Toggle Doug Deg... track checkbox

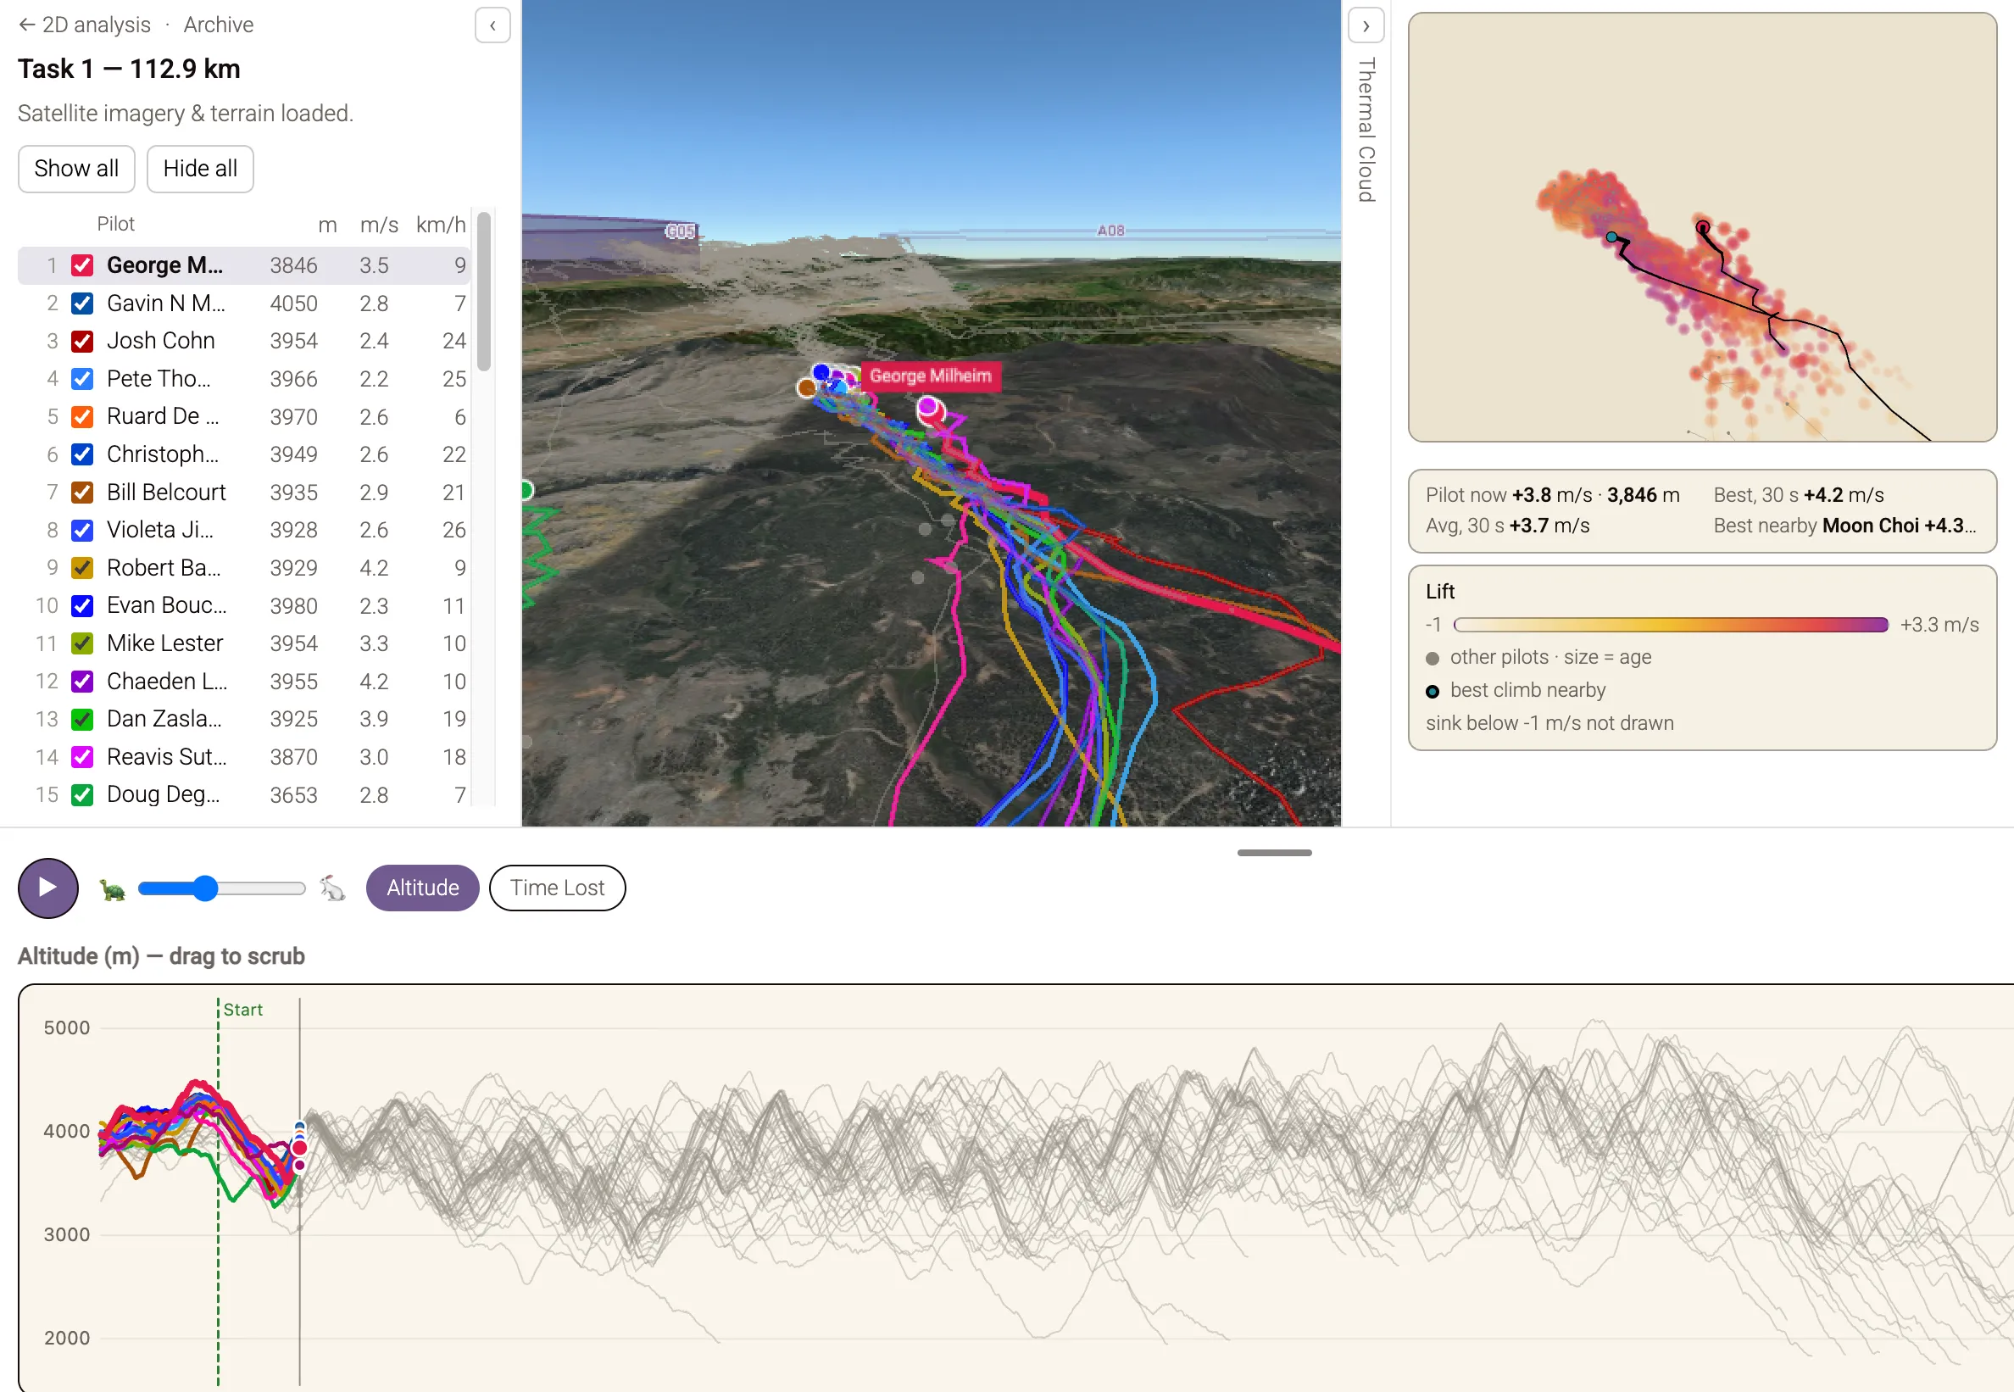pos(83,794)
